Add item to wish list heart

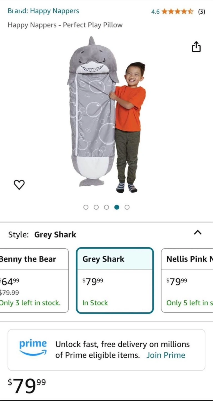click(x=19, y=184)
